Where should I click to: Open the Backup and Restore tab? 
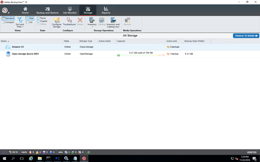coord(48,11)
